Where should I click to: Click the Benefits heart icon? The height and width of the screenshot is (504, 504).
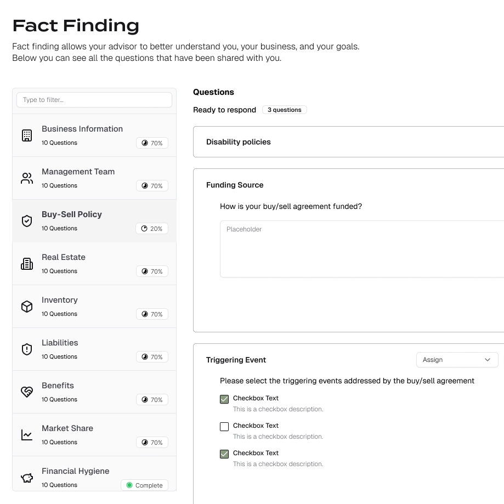pos(26,392)
